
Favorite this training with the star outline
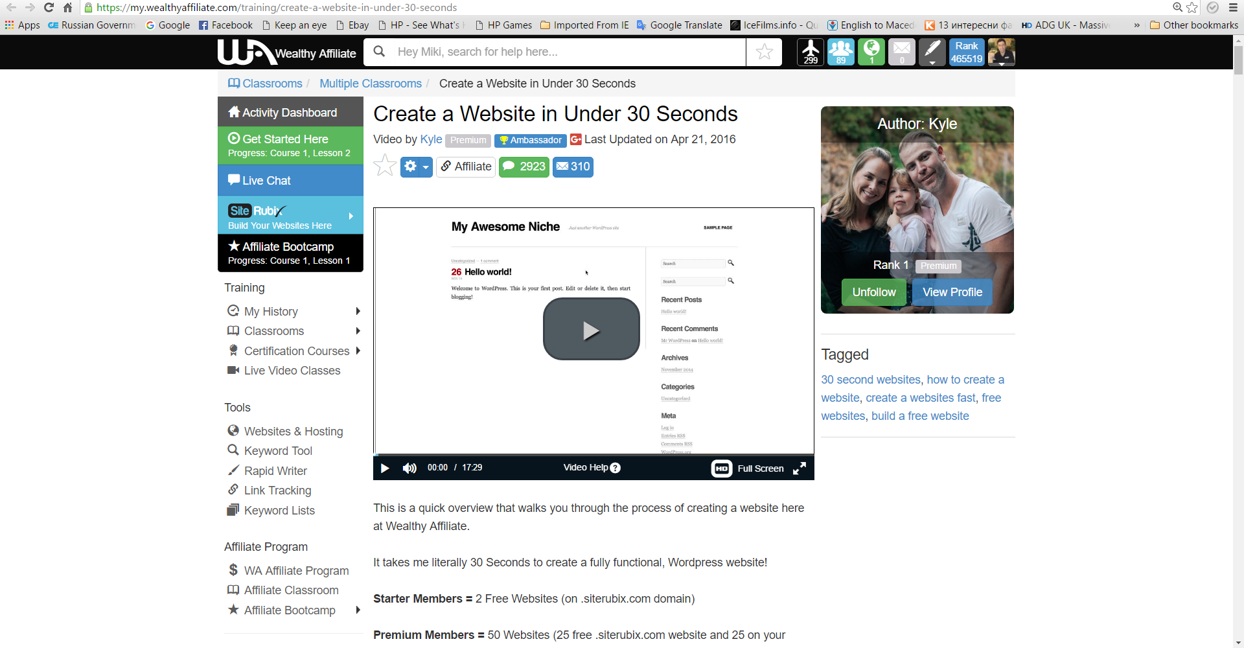(x=385, y=166)
